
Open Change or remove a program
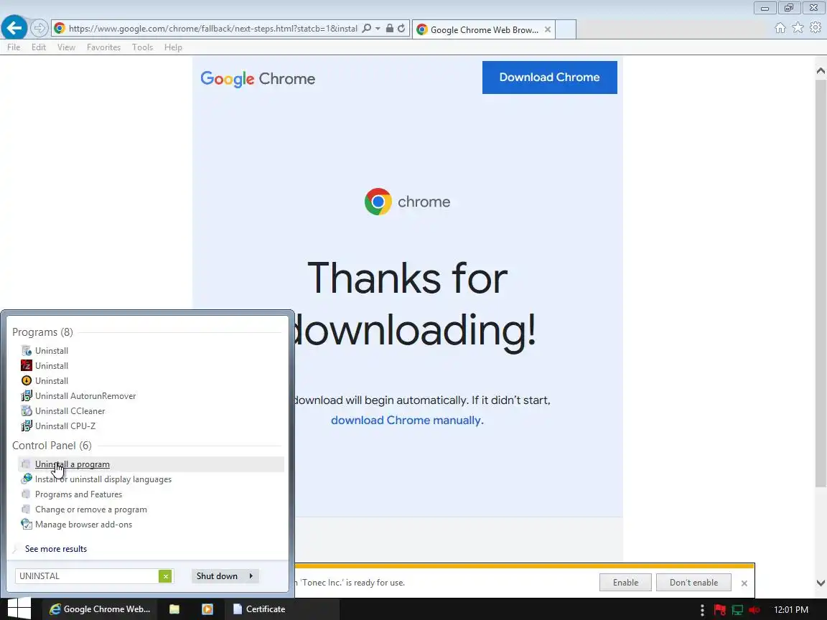90,509
